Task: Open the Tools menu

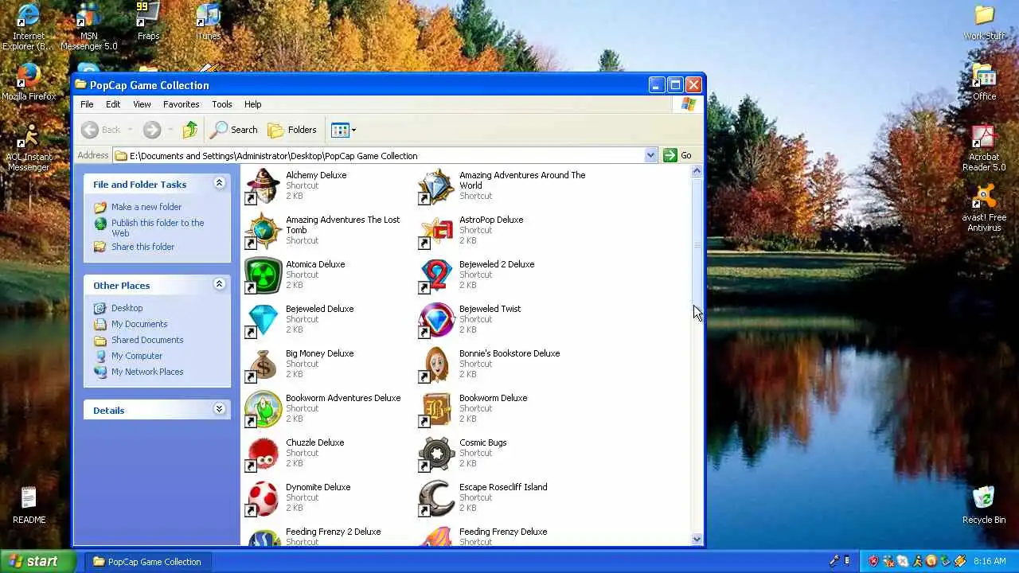Action: pos(222,104)
